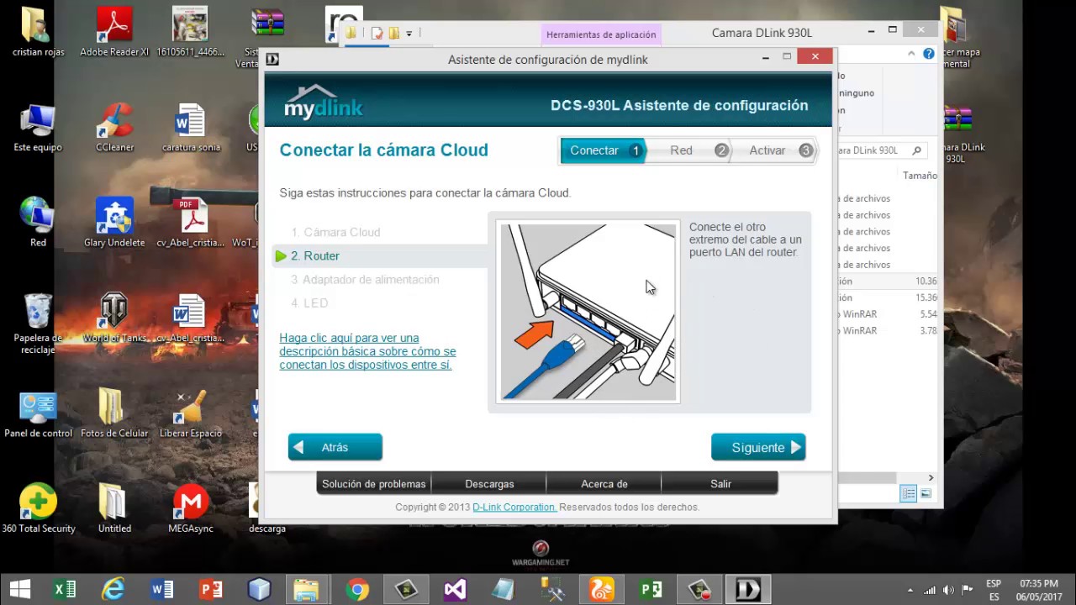Open Panel de control desktop icon
The height and width of the screenshot is (605, 1076).
point(38,413)
